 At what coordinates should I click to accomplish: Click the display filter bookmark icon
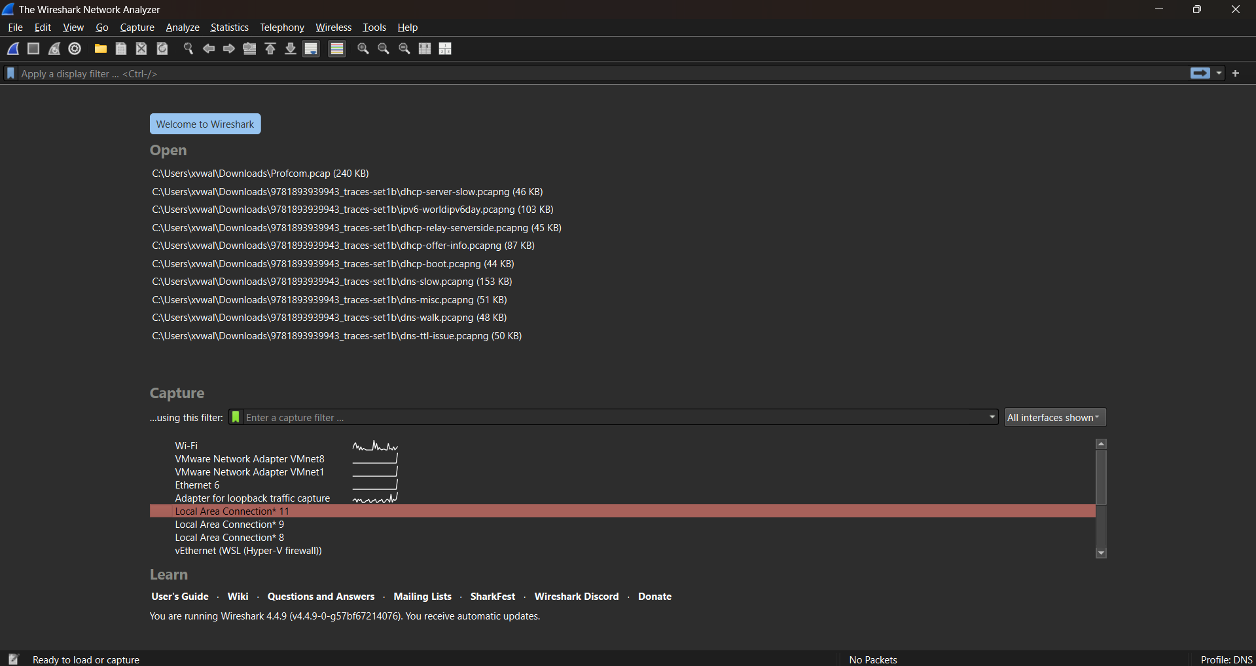coord(10,73)
